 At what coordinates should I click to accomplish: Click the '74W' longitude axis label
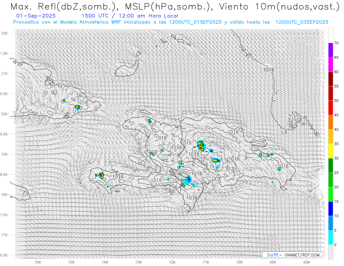105,262
